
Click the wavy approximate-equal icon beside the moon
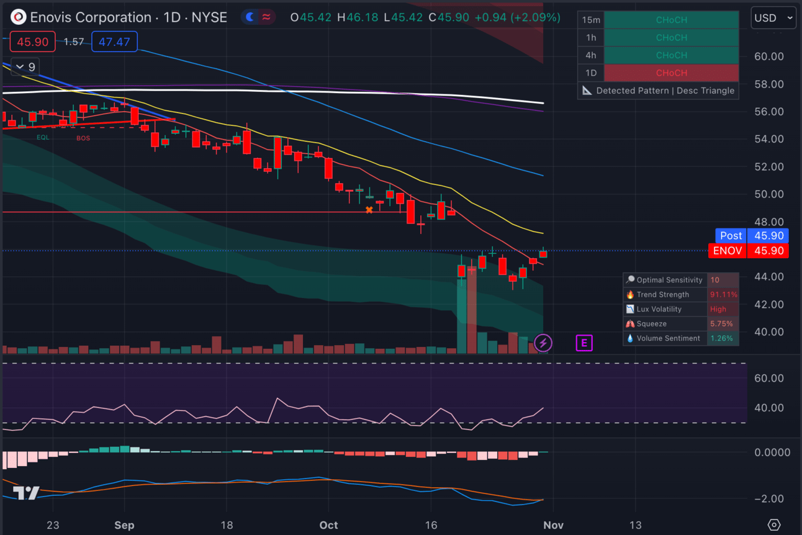[266, 17]
